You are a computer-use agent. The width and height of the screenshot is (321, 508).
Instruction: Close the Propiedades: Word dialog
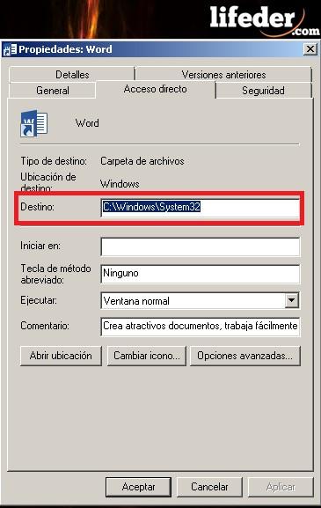(310, 49)
